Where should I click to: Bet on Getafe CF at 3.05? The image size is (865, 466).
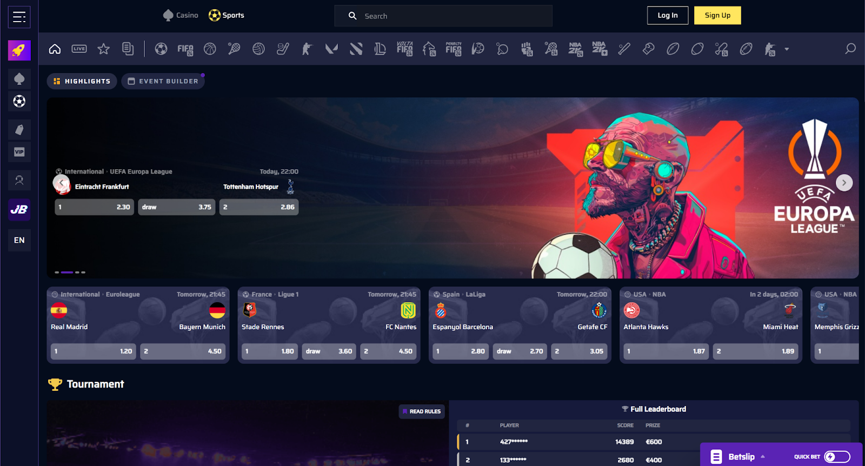coord(579,351)
